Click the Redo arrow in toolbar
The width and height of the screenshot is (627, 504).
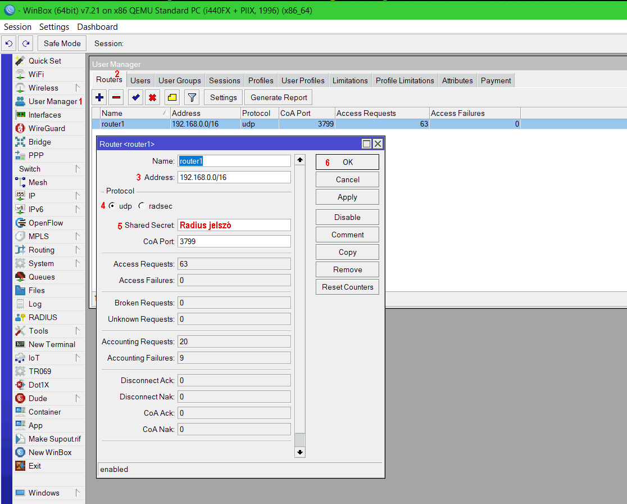click(25, 43)
